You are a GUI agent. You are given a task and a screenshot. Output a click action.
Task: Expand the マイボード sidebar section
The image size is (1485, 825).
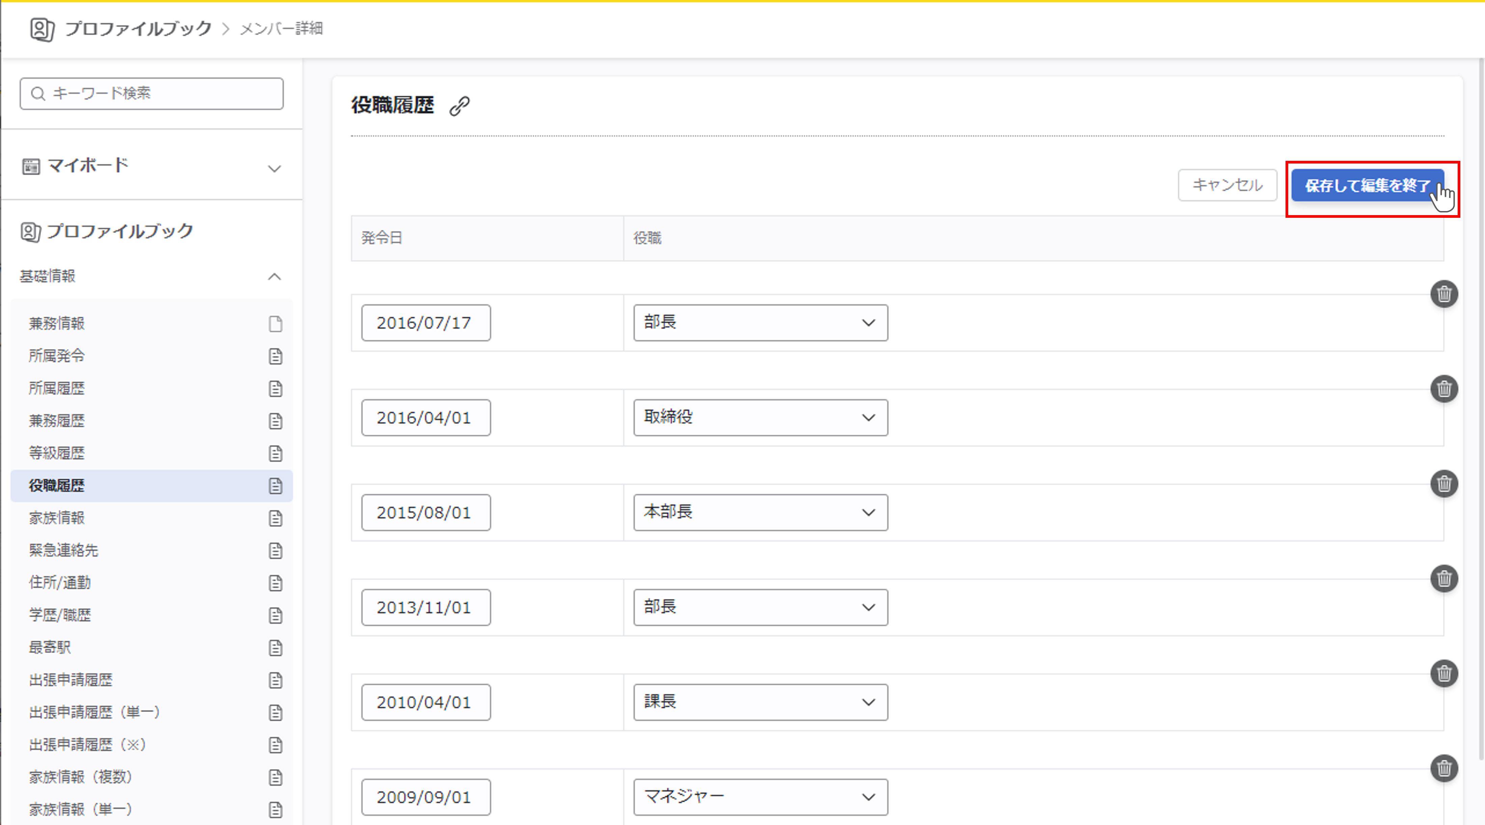274,168
